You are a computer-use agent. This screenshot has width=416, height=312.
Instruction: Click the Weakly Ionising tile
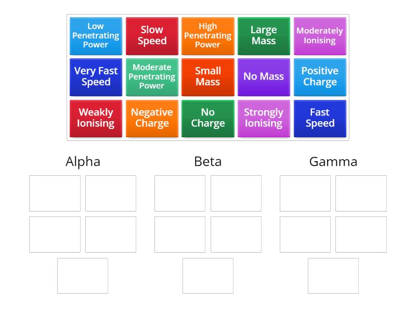96,118
